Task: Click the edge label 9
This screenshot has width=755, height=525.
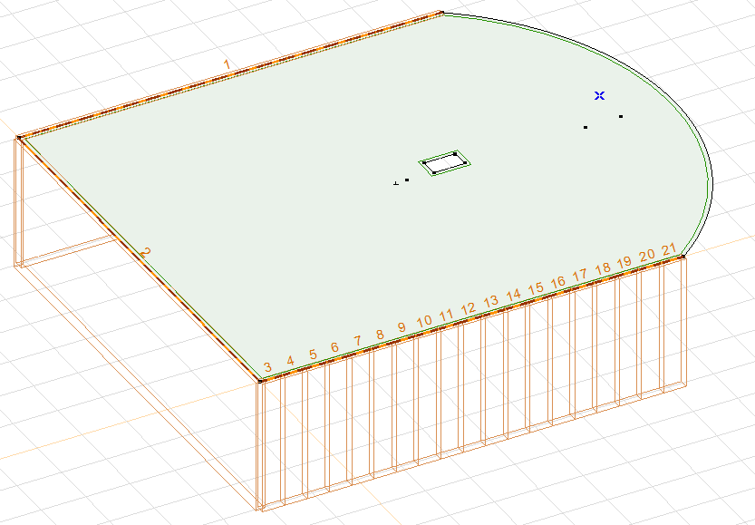Action: 402,327
